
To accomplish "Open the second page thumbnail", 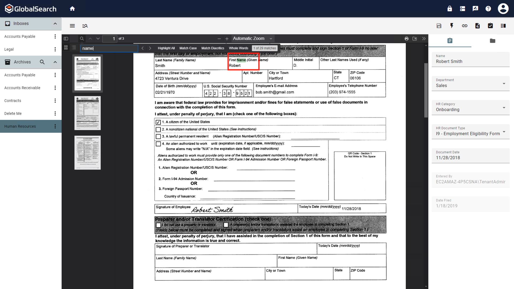I will click(x=88, y=113).
